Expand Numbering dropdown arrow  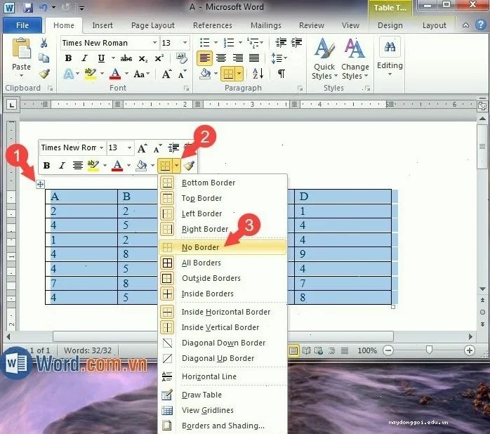[240, 43]
